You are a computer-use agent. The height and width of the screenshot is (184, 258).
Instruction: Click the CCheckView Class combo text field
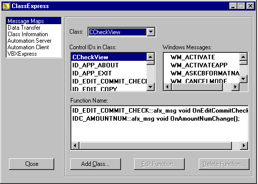(117, 32)
